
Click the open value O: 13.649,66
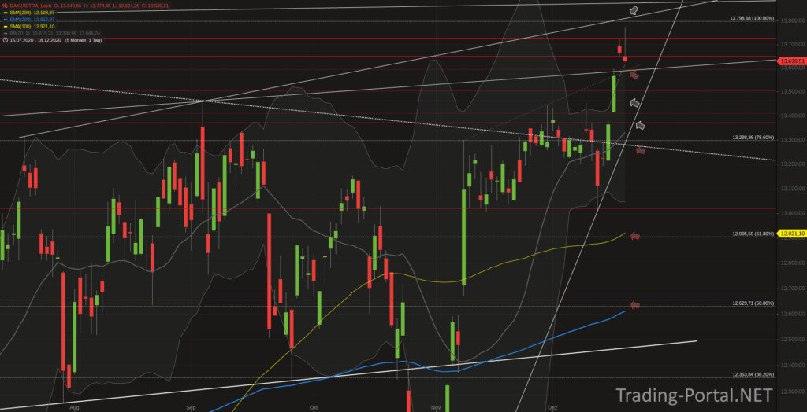(68, 6)
